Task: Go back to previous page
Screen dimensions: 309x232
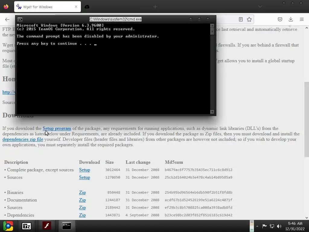Action: 7,19
